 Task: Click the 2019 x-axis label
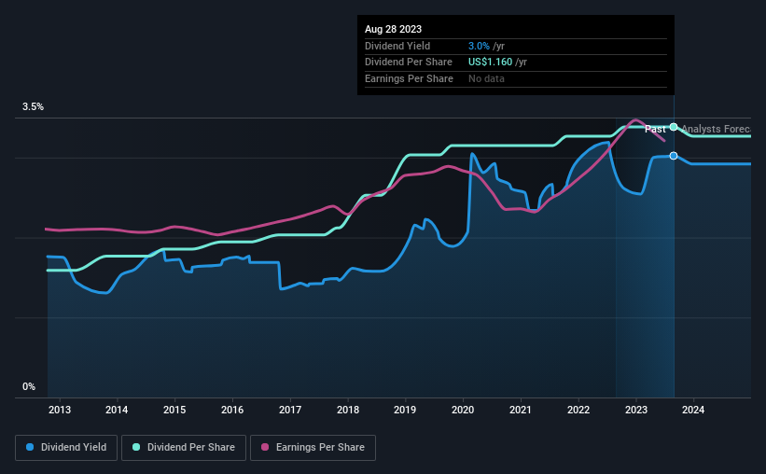405,410
